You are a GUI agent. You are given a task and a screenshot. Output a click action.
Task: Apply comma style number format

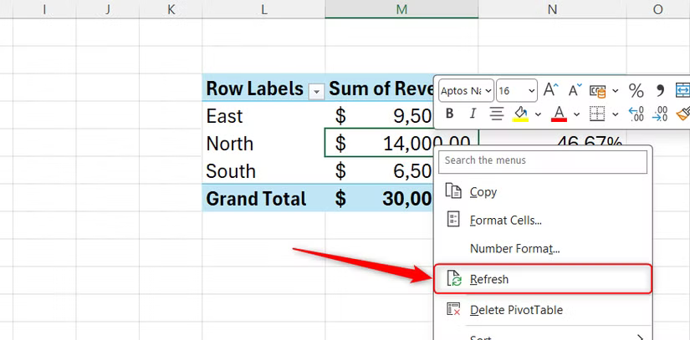click(660, 90)
